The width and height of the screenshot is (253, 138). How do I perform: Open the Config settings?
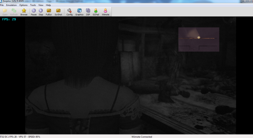click(69, 12)
